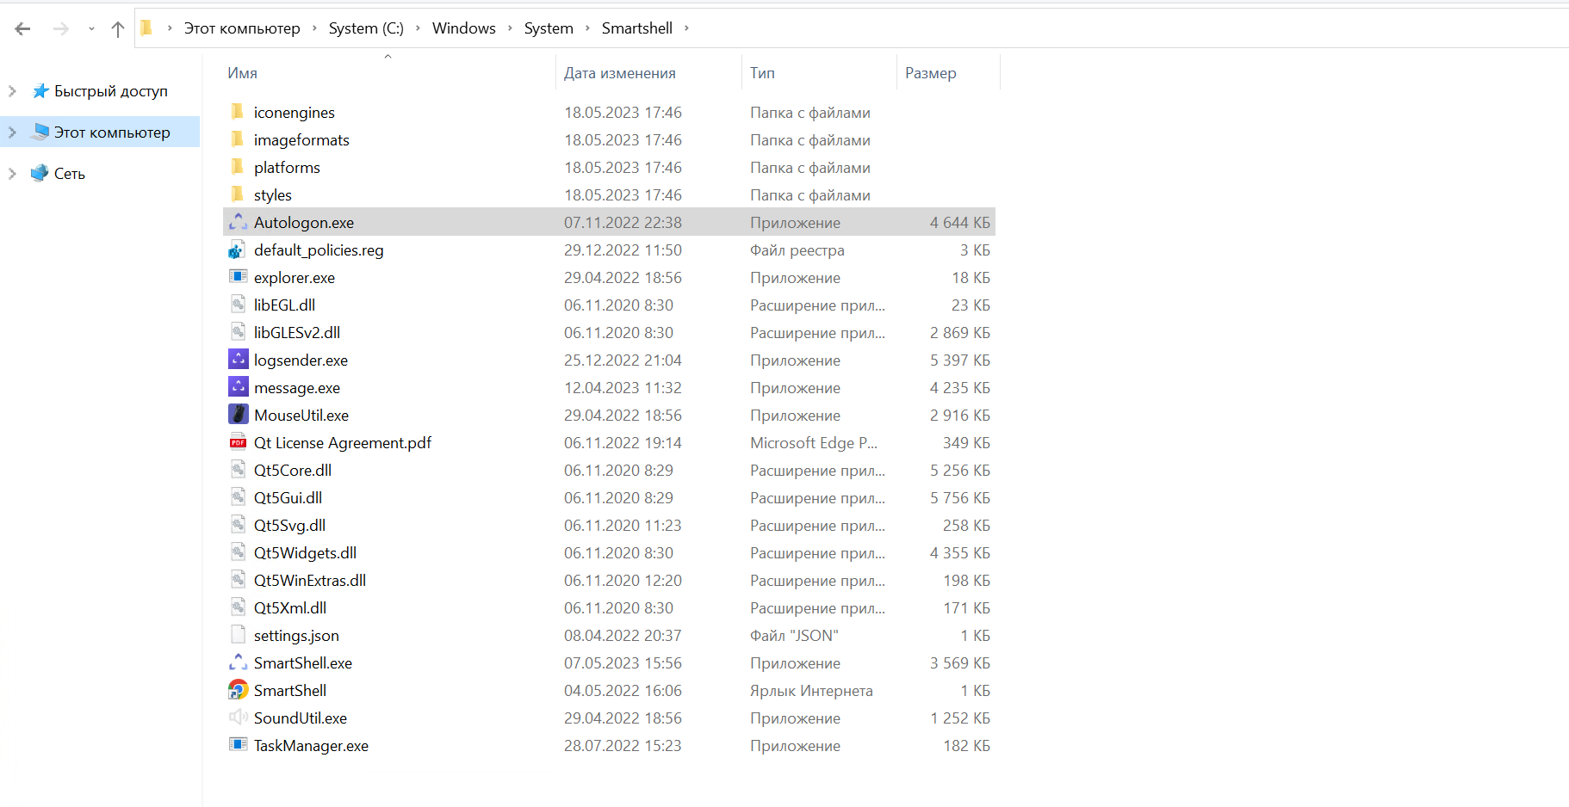Screen dimensions: 1569x807
Task: Click SmartShell Chrome shortcut icon
Action: click(x=238, y=690)
